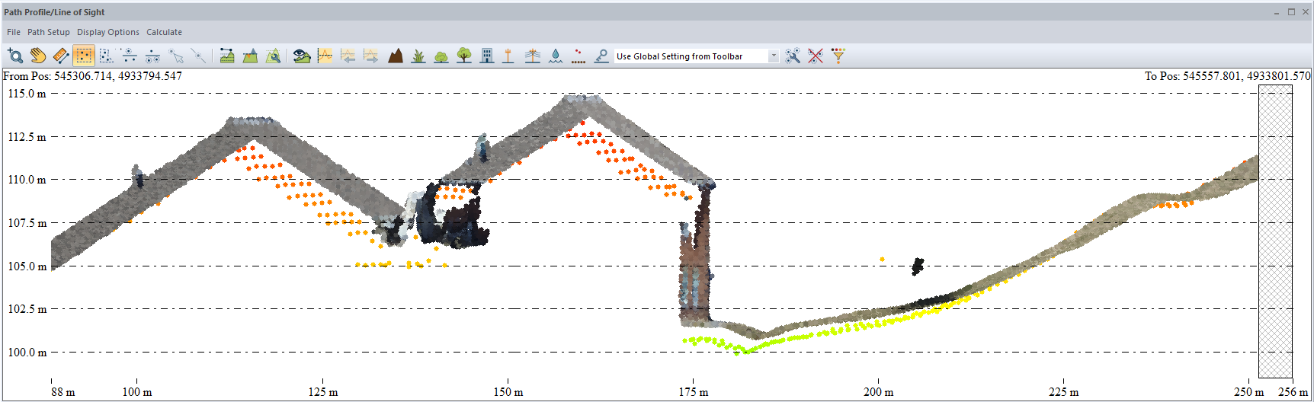1314x402 pixels.
Task: Toggle building class points display
Action: 487,56
